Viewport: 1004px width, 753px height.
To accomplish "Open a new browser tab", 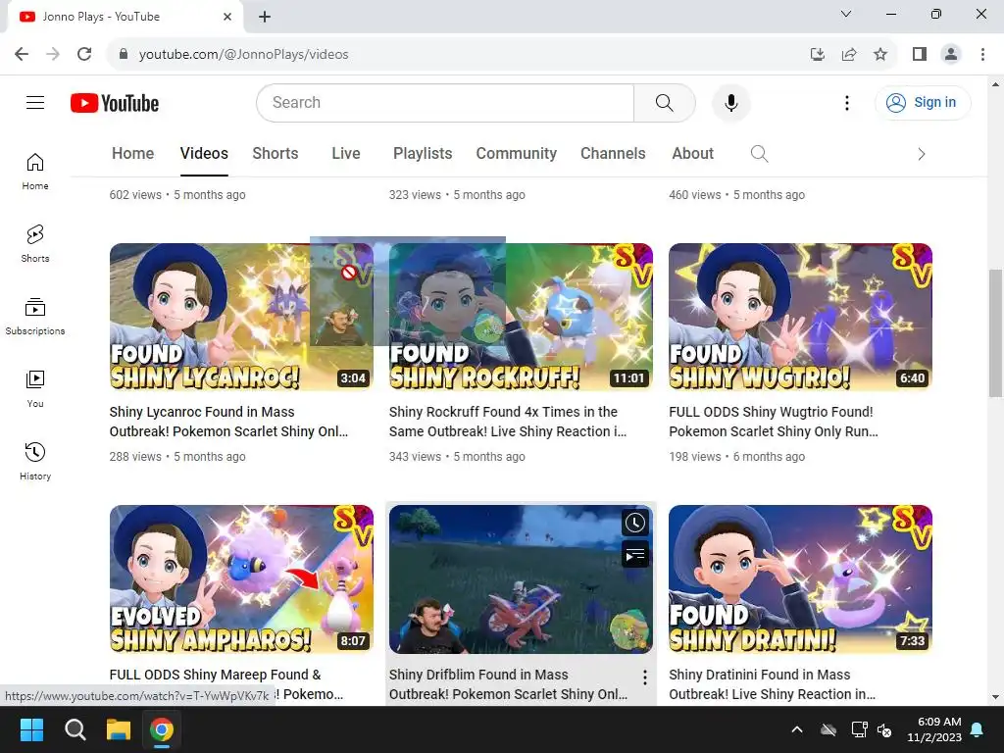I will point(265,17).
